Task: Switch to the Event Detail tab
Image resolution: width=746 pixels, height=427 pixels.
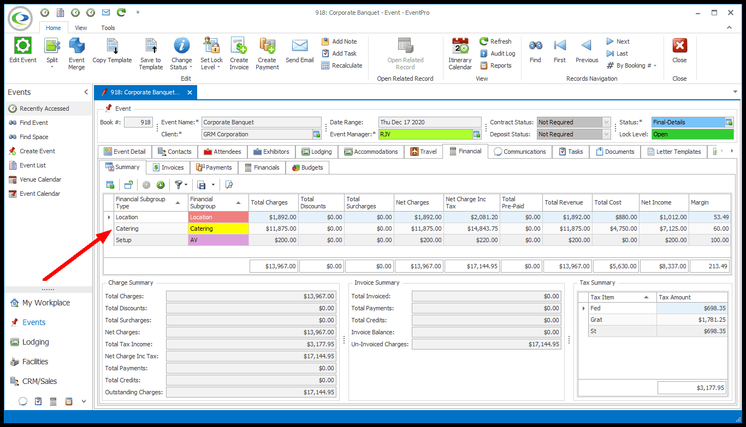Action: tap(125, 152)
